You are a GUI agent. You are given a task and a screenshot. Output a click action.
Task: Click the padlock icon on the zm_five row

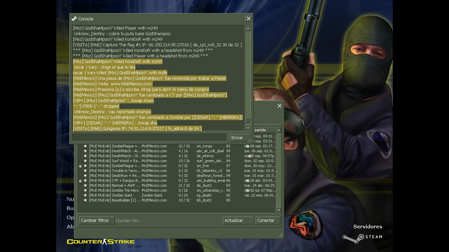point(80,166)
